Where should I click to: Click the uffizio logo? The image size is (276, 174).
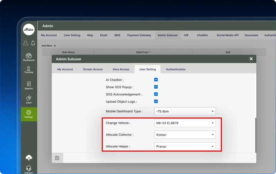click(x=29, y=29)
